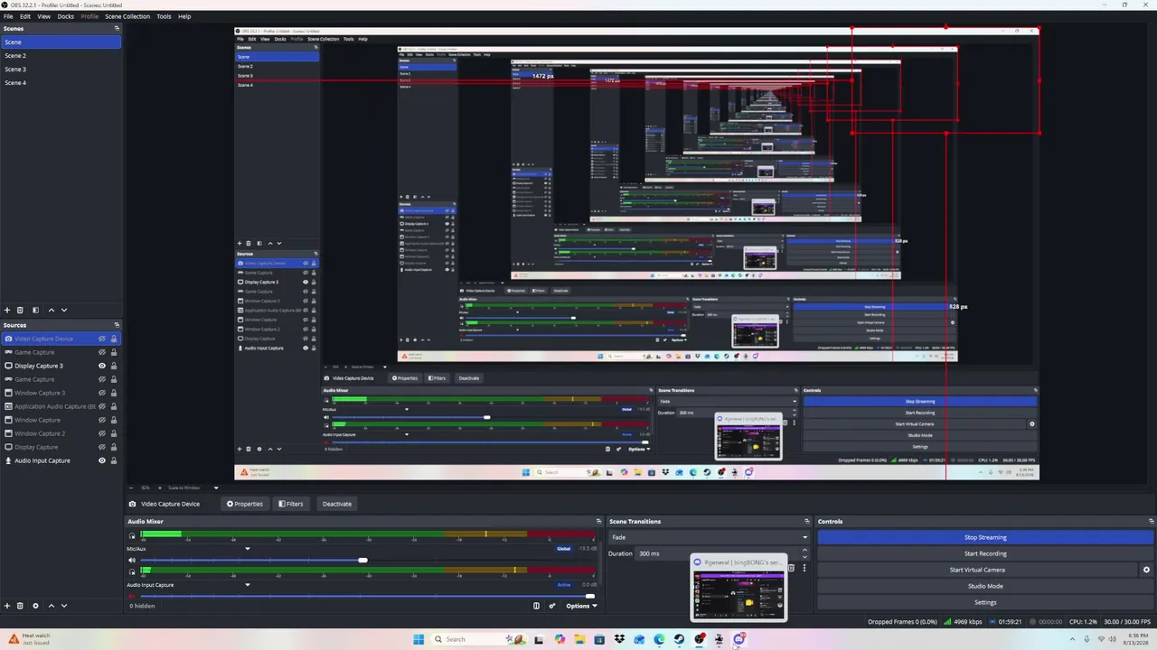Pop out the Audio Mixer dock

point(598,521)
